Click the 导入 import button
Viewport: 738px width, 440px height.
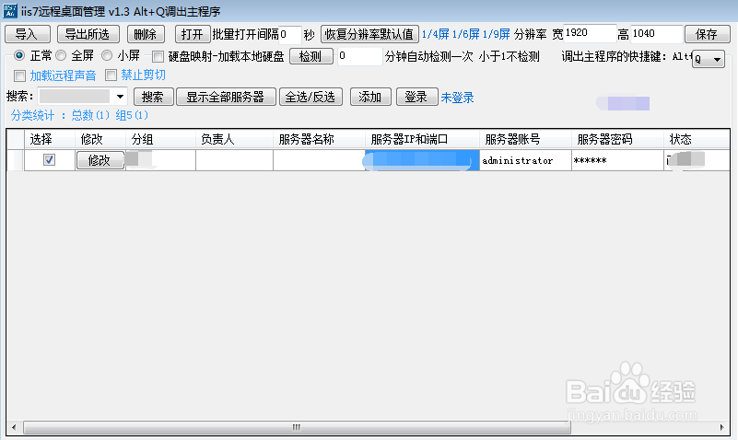pyautogui.click(x=28, y=34)
